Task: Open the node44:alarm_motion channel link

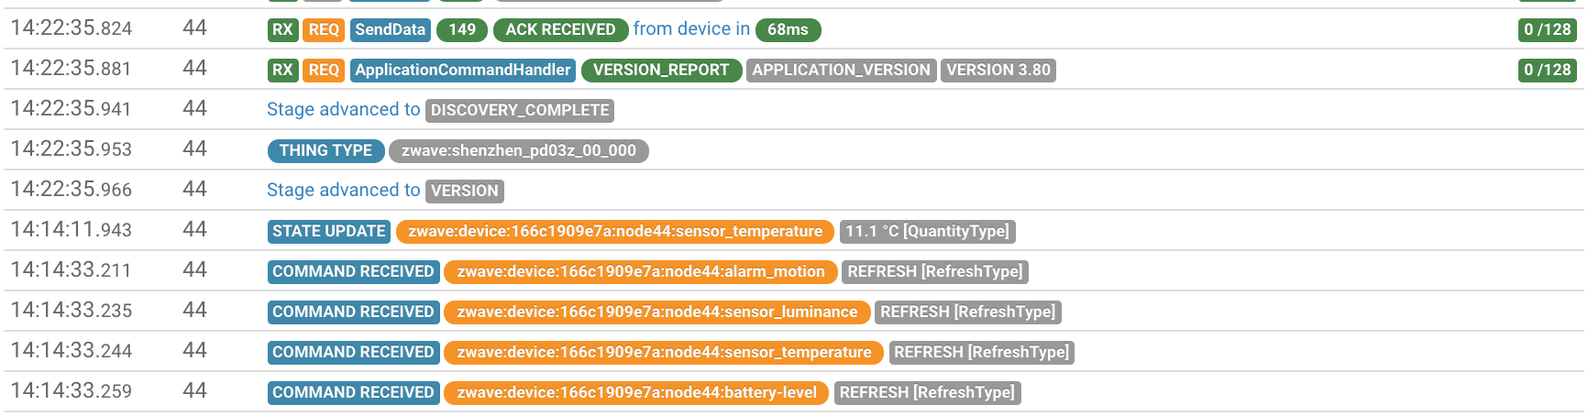Action: click(x=640, y=271)
